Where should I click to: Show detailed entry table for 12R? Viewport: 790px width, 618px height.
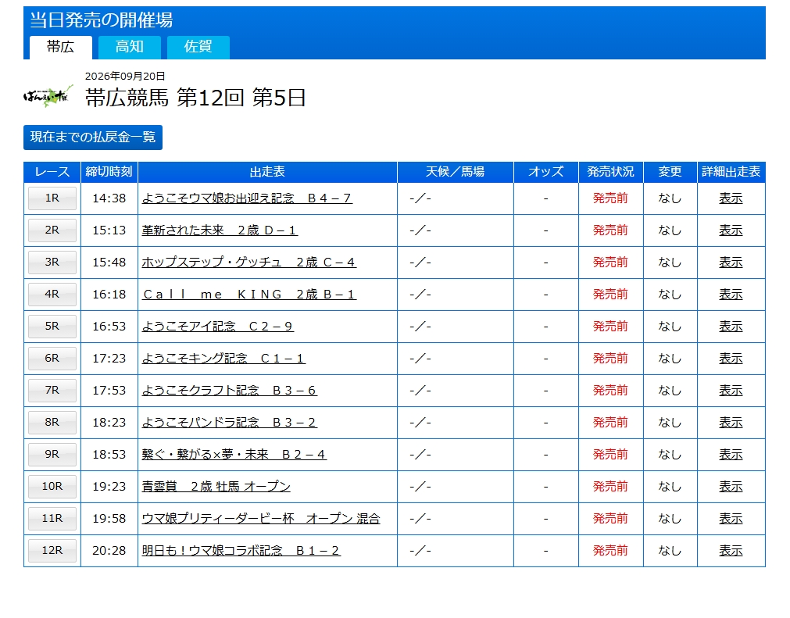731,551
